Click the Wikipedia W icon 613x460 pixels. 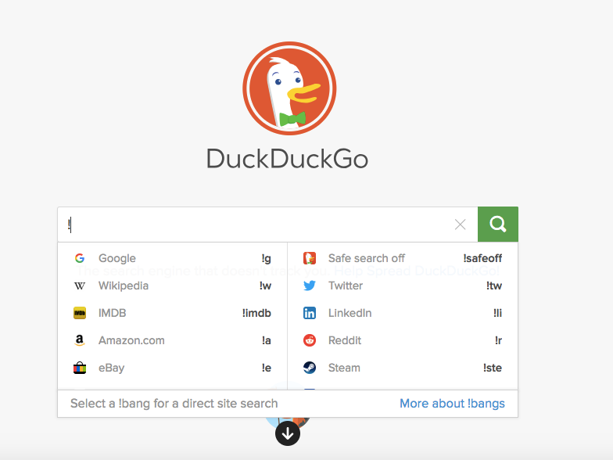tap(80, 286)
